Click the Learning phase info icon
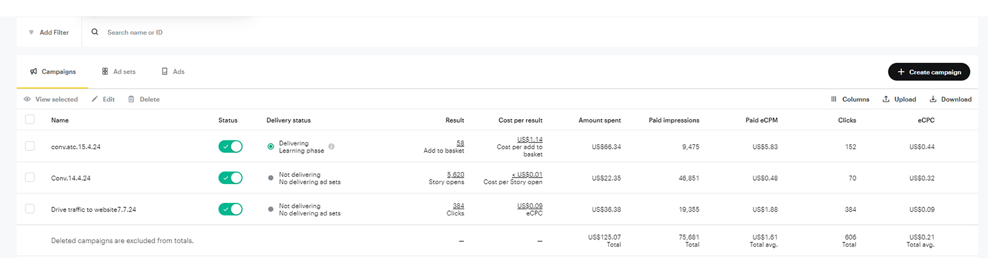988x274 pixels. click(332, 147)
